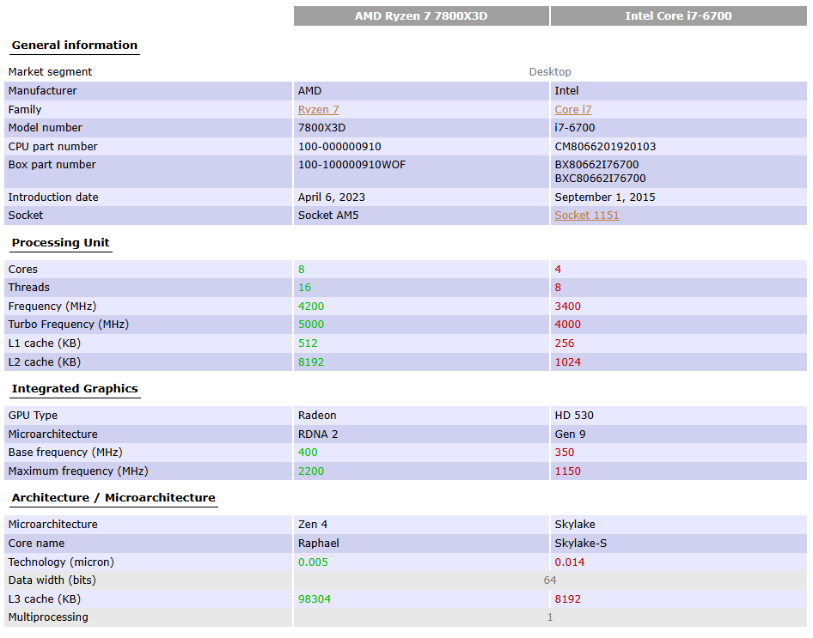
Task: Click the Intel Core i7-6700 column header
Action: 678,16
